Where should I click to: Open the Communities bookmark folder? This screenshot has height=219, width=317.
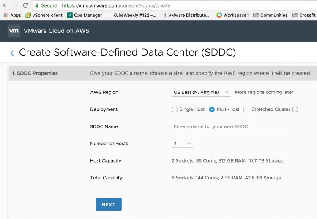click(x=271, y=15)
